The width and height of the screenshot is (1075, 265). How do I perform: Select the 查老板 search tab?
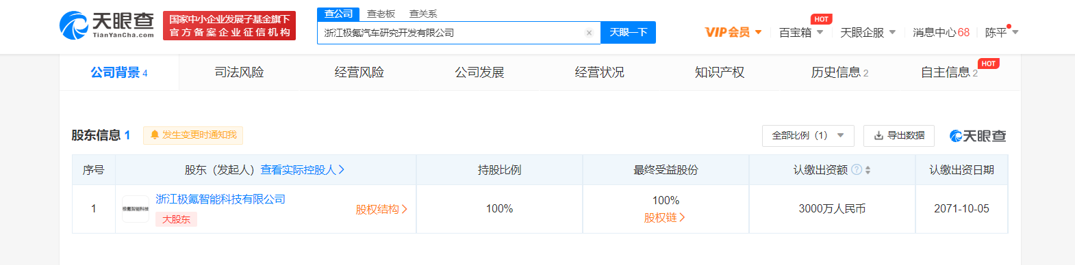381,14
